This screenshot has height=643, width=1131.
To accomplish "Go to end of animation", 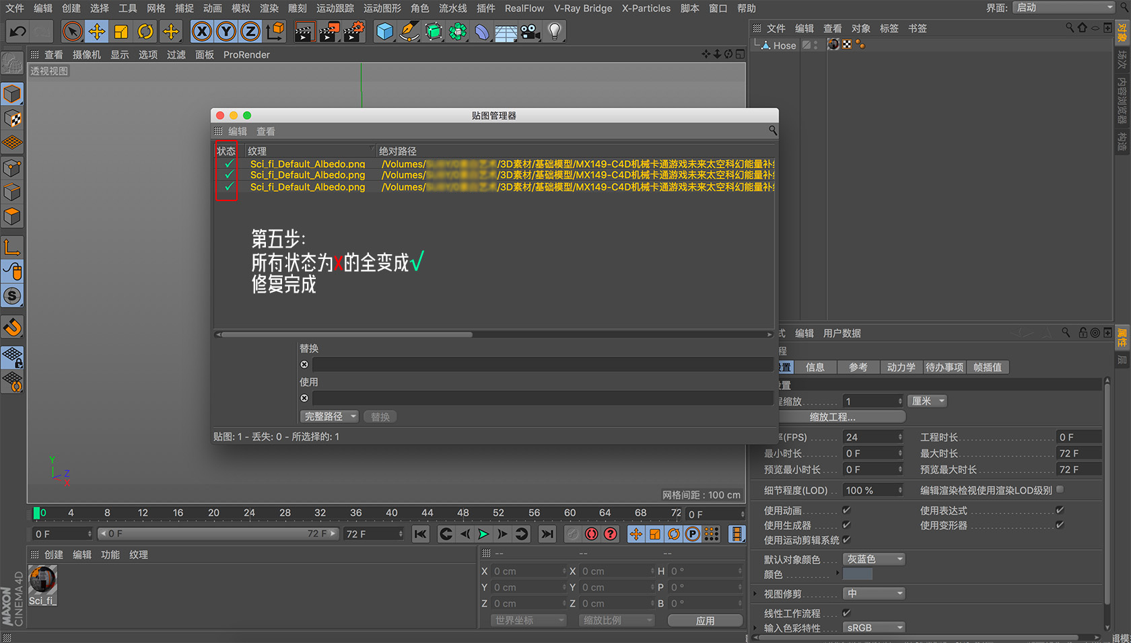I will coord(547,534).
